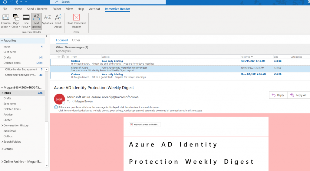Image resolution: width=310 pixels, height=171 pixels.
Task: Click the Send/Receive all folders icon
Action: [5, 2]
